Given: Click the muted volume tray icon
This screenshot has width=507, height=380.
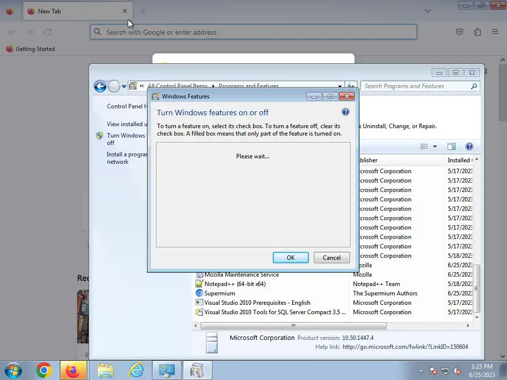Looking at the screenshot, I should click(x=457, y=371).
